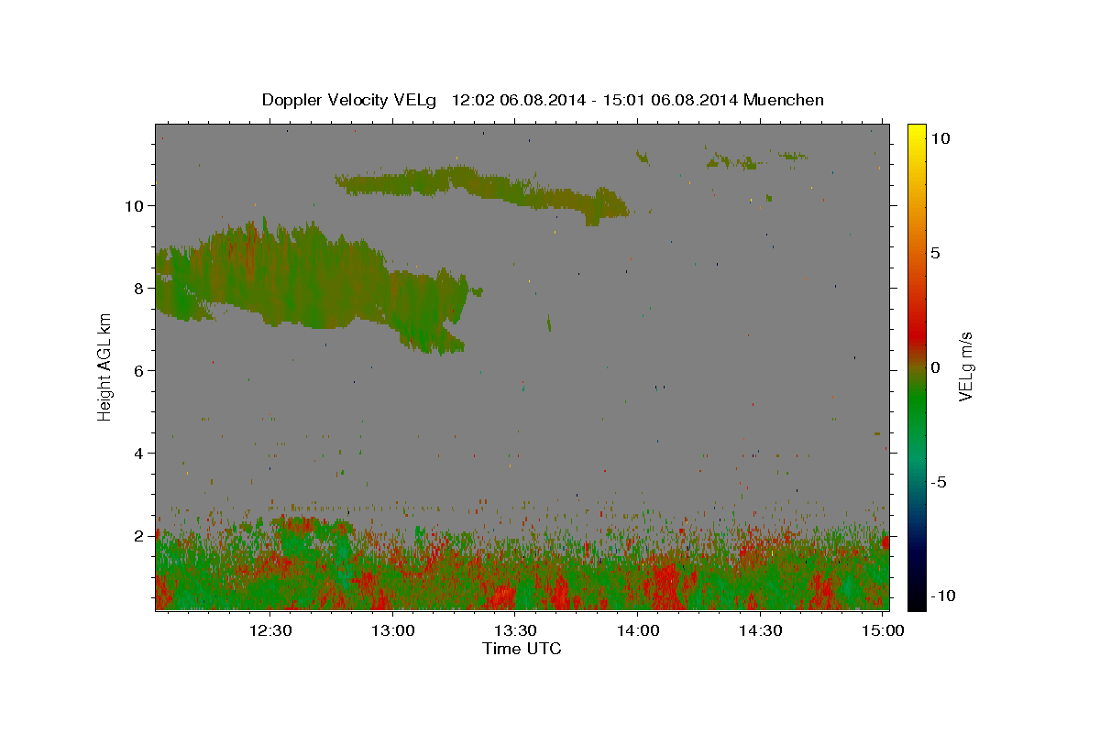This screenshot has height=733, width=1100.
Task: Click the large cloud layer near 8 km
Action: point(312,284)
